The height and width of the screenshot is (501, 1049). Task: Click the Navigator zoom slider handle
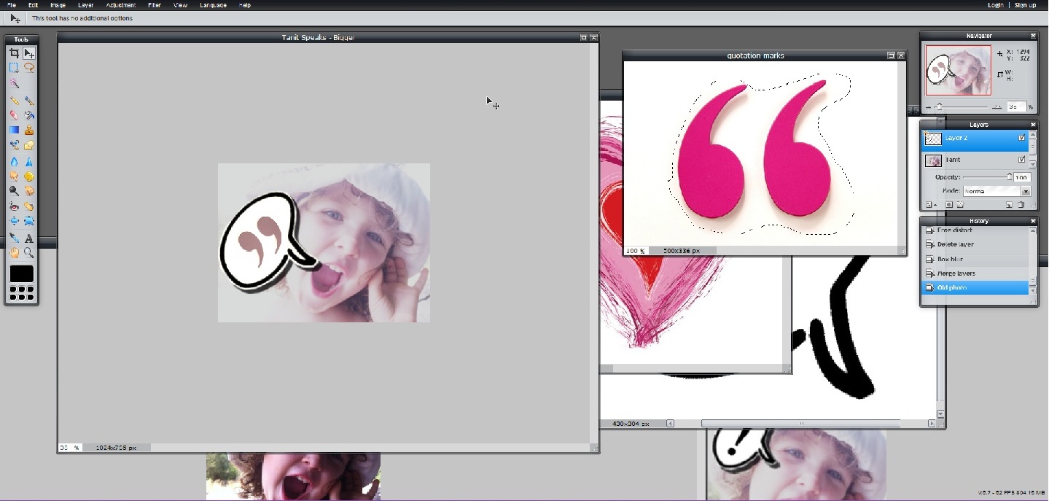940,106
